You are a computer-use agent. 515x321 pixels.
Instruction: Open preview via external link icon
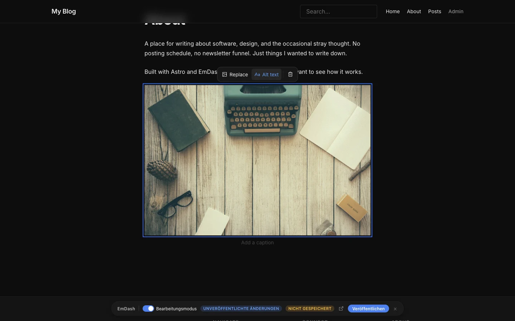coord(341,309)
